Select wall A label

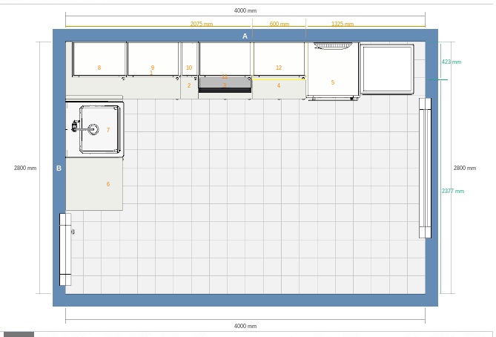(245, 36)
